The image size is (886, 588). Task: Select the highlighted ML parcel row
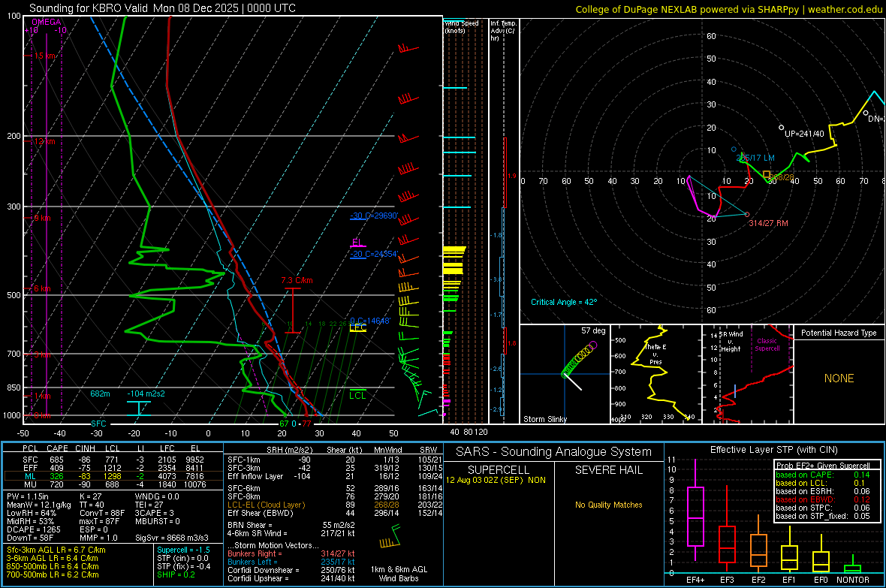coord(113,476)
